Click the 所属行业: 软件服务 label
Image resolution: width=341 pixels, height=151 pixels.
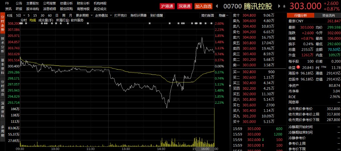(70, 20)
